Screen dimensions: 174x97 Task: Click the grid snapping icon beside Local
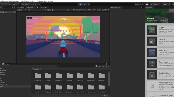pos(39,4)
